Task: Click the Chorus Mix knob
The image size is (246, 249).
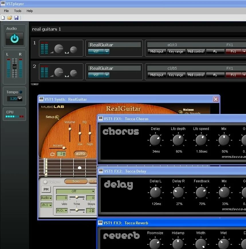Action: click(224, 140)
